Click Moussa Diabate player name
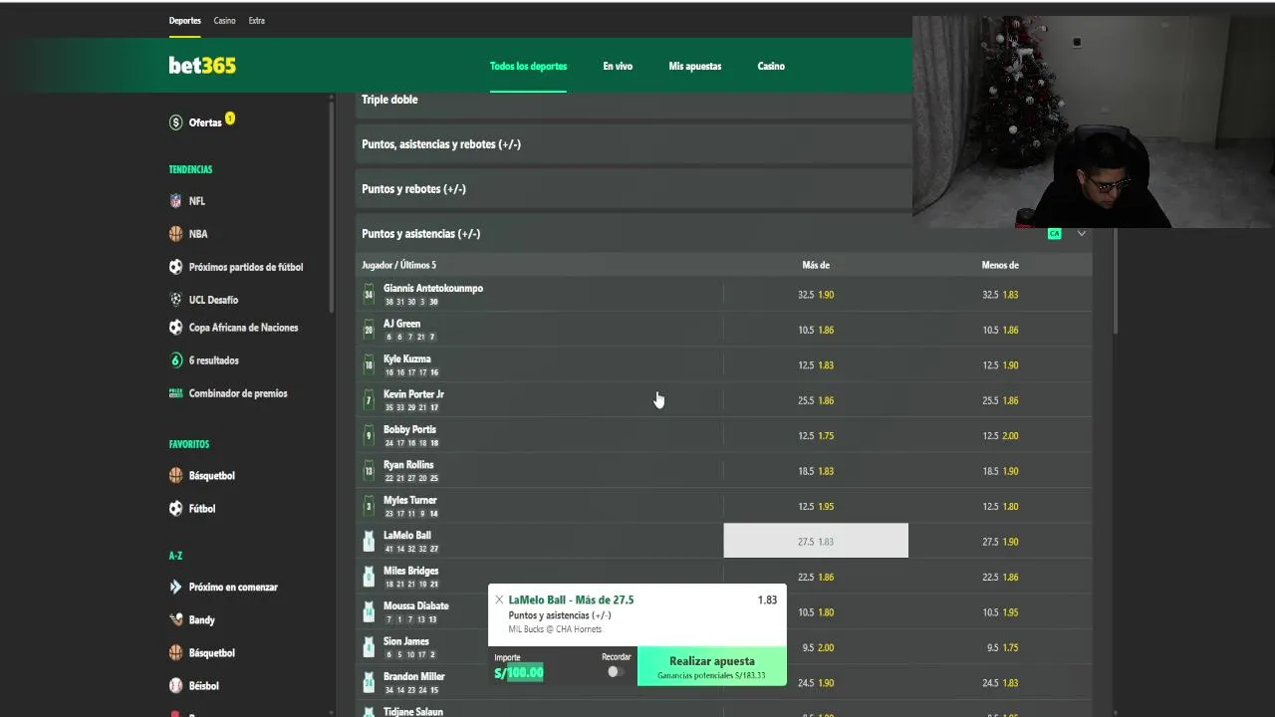 [416, 605]
